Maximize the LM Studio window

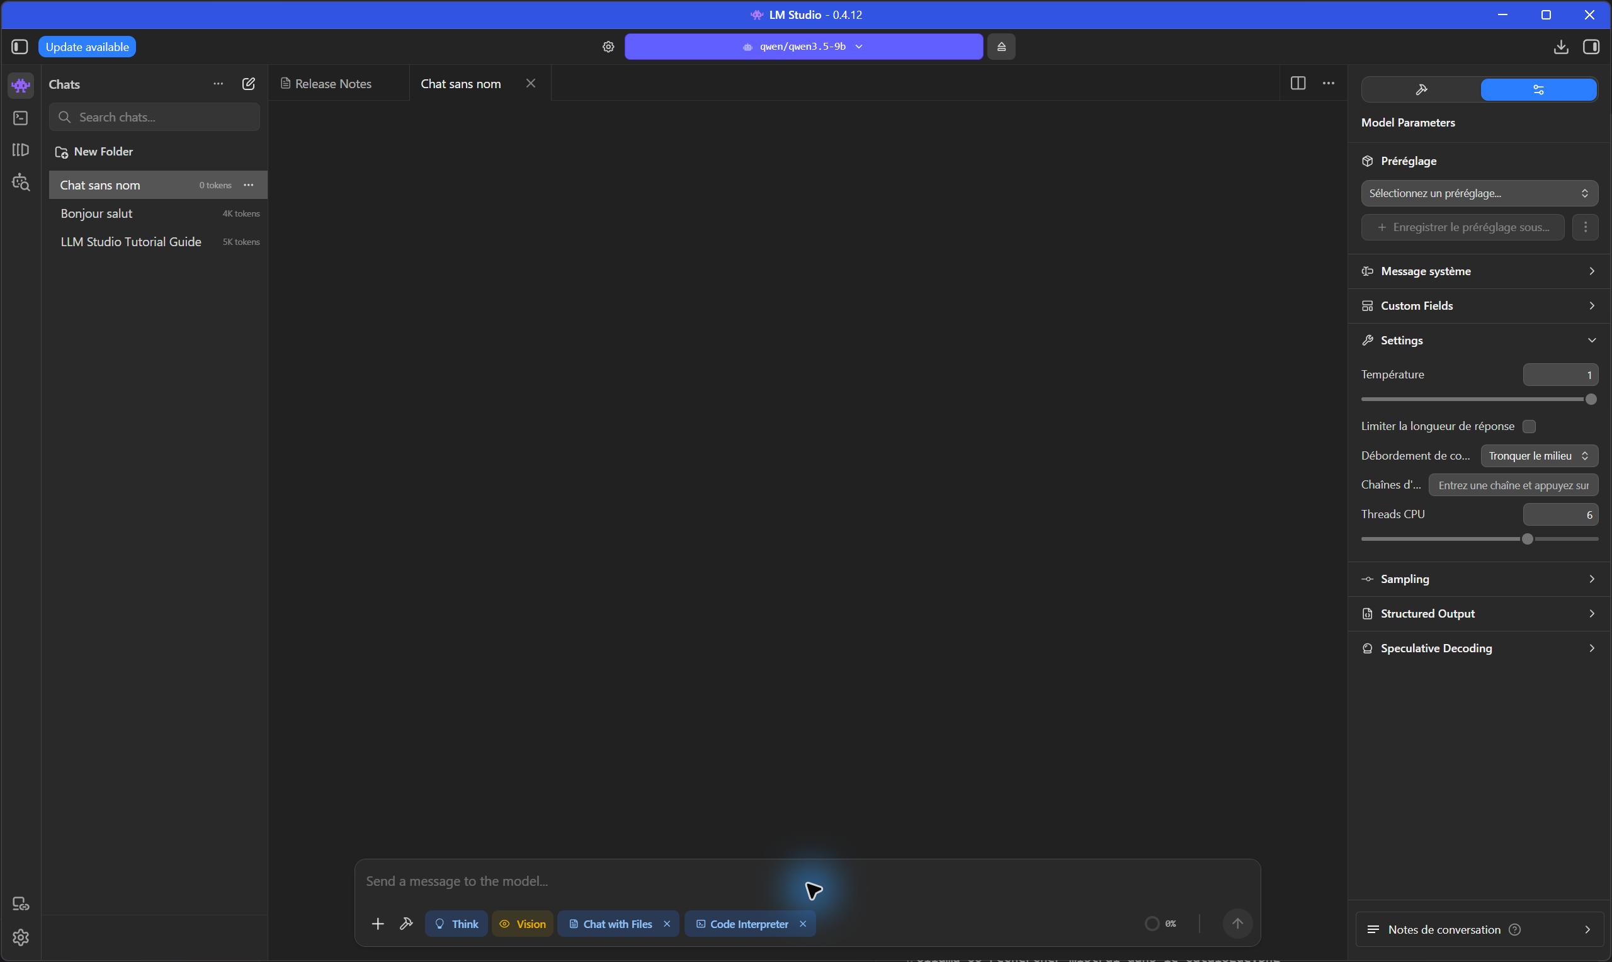1546,14
